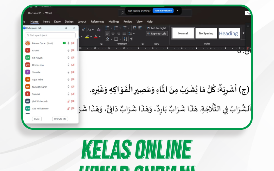Click the green share-screen icon for host
The image size is (274, 171).
tap(64, 43)
